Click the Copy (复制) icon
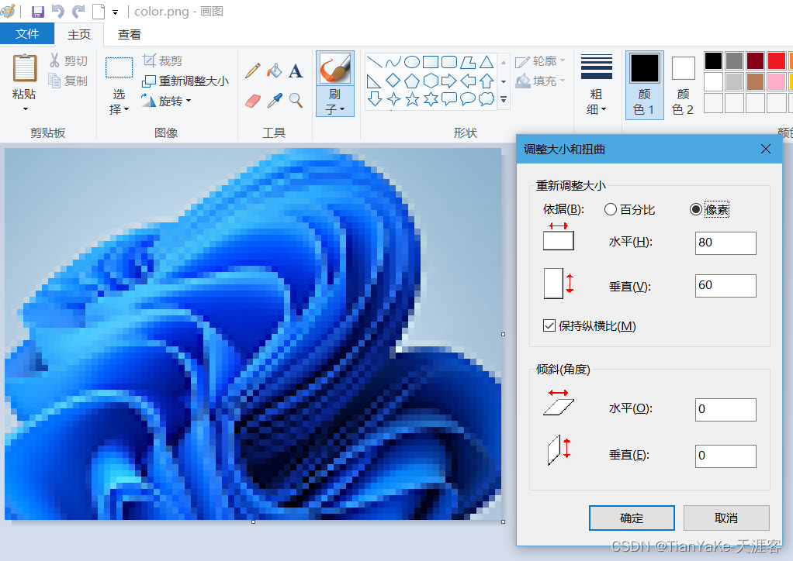The width and height of the screenshot is (793, 561). click(54, 81)
